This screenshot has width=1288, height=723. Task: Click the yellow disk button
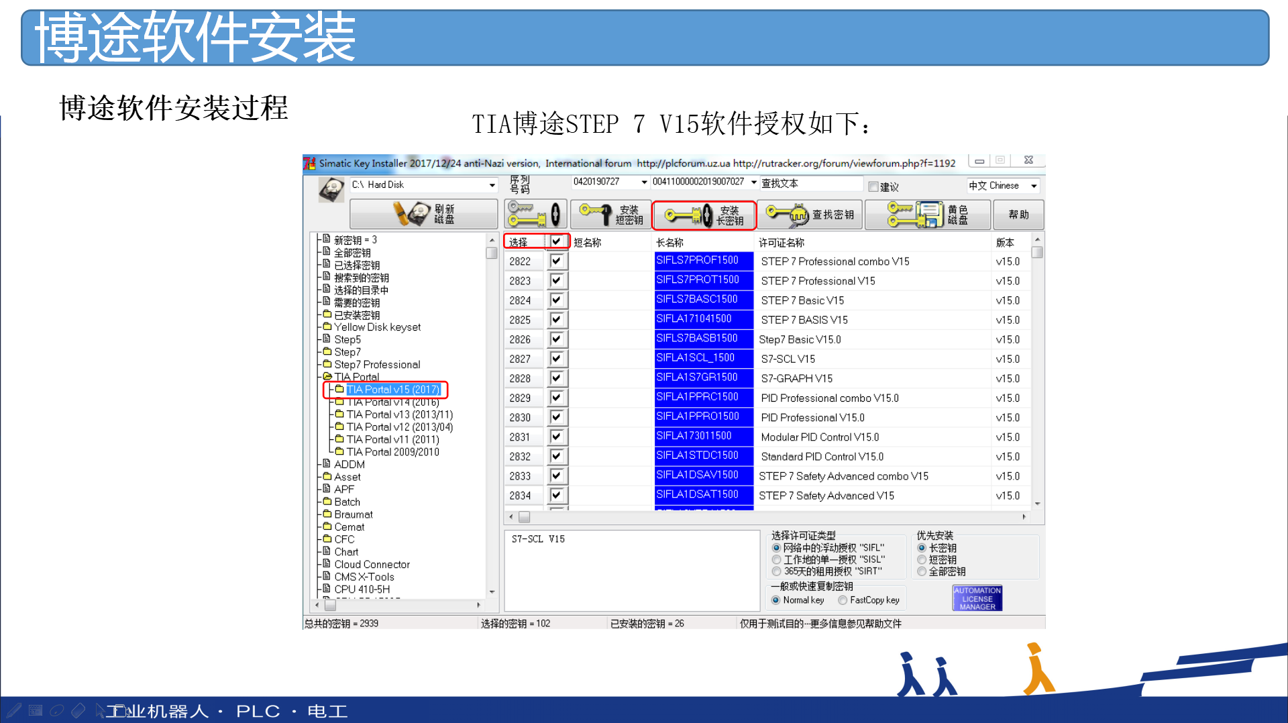[927, 215]
